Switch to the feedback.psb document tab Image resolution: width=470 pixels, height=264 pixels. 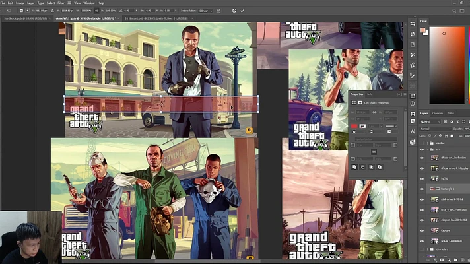point(26,18)
